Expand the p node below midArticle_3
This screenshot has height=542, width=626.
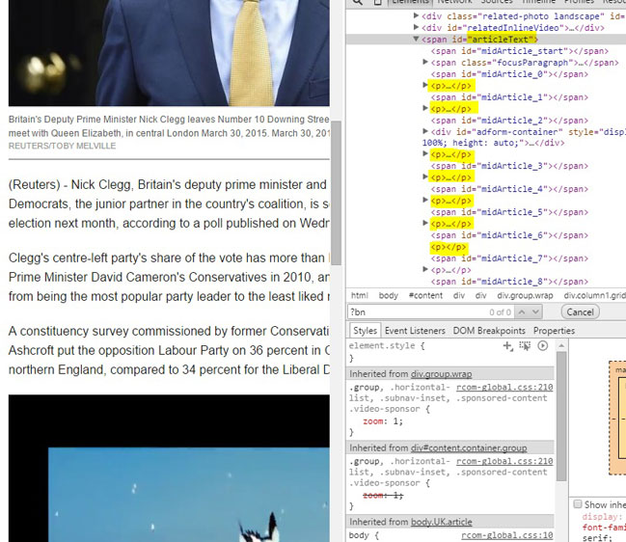pyautogui.click(x=425, y=176)
